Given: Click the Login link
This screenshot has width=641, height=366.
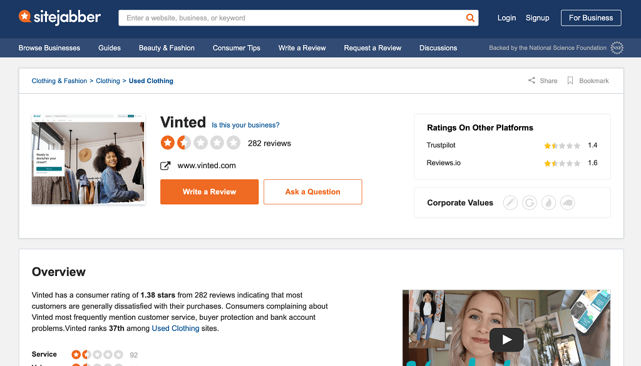Looking at the screenshot, I should coord(506,18).
